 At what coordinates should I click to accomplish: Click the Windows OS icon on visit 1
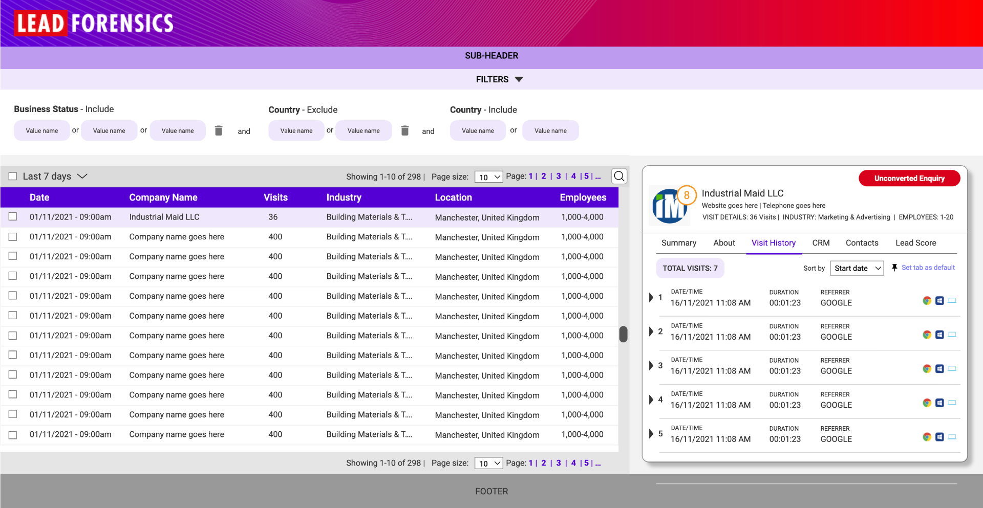939,301
